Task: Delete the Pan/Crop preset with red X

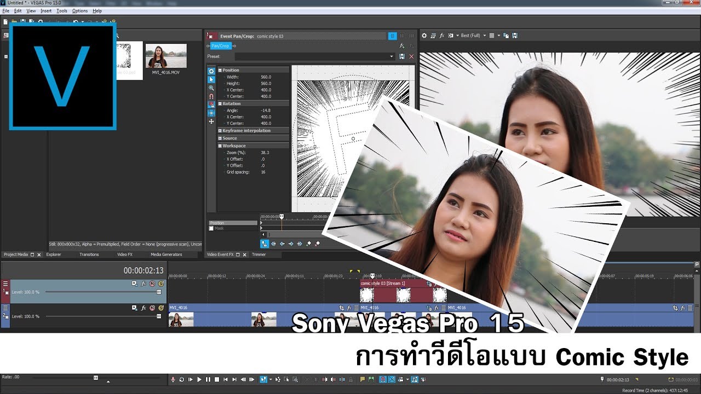Action: point(411,56)
